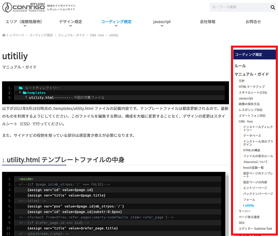Image resolution: width=278 pixels, height=236 pixels.
Task: Open the 会社情報 menu item
Action: (x=208, y=22)
